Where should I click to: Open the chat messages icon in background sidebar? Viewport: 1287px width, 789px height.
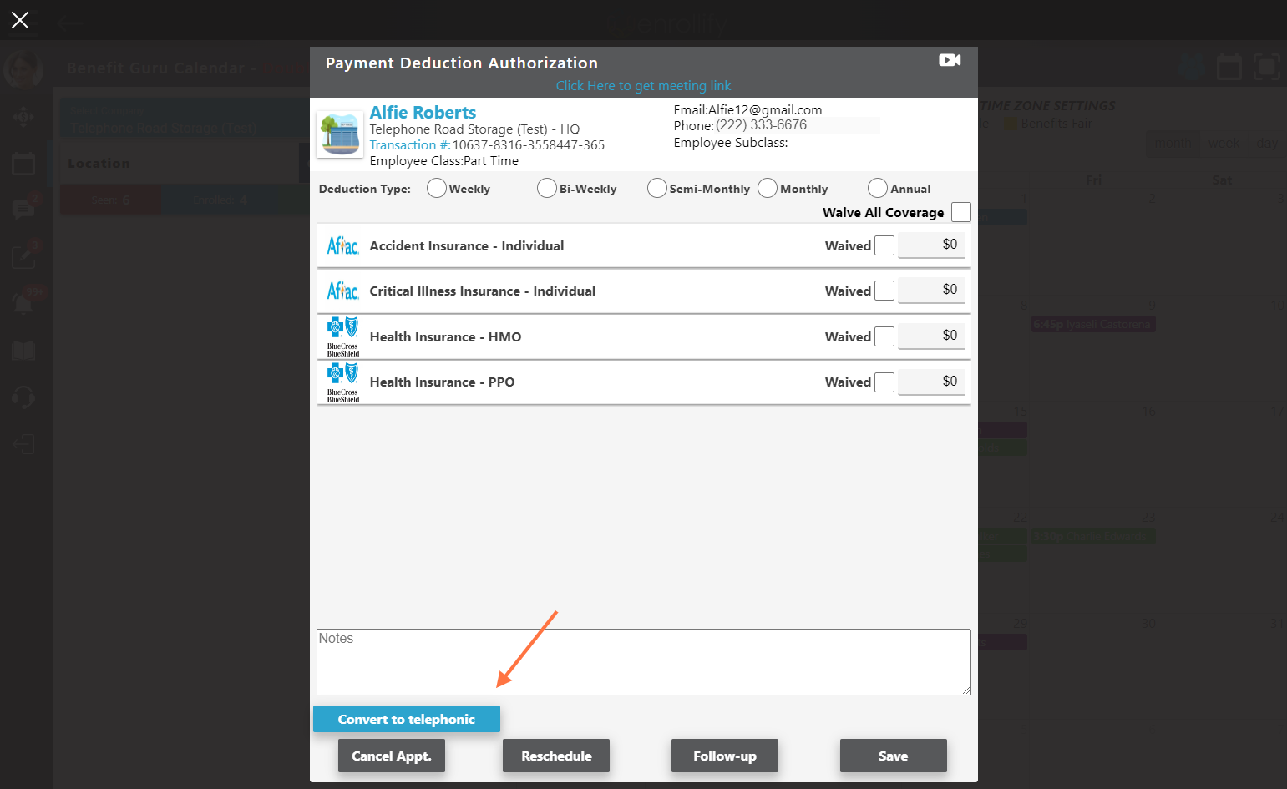23,209
